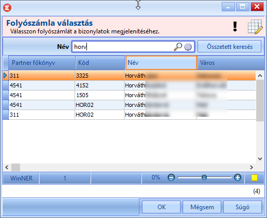Screen dimensions: 267x218
Task: Sort by Partner főkönyv column header
Action: point(42,63)
